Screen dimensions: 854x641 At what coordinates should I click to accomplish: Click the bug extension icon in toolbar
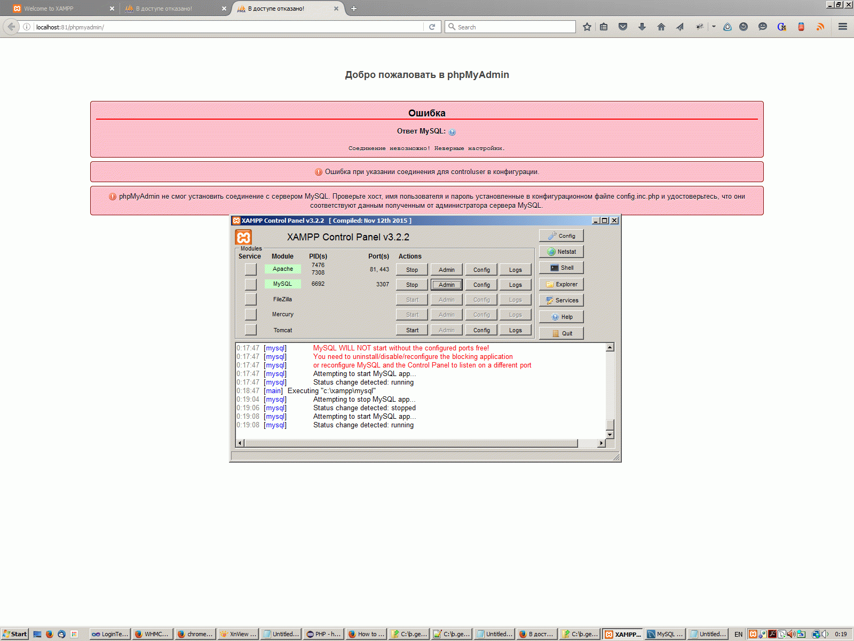click(x=699, y=27)
